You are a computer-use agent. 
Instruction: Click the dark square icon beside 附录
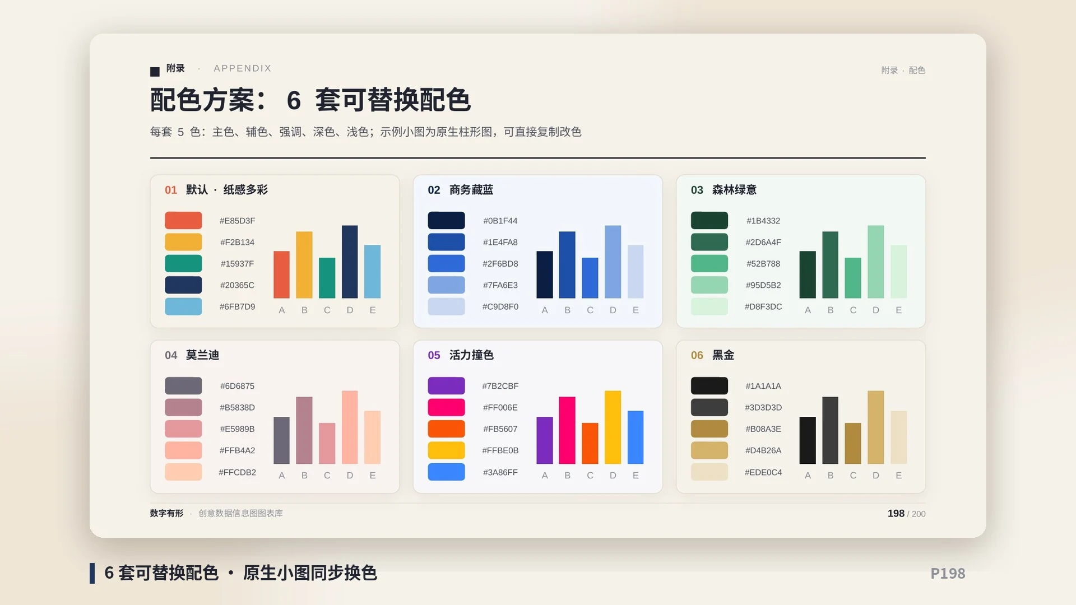point(155,72)
